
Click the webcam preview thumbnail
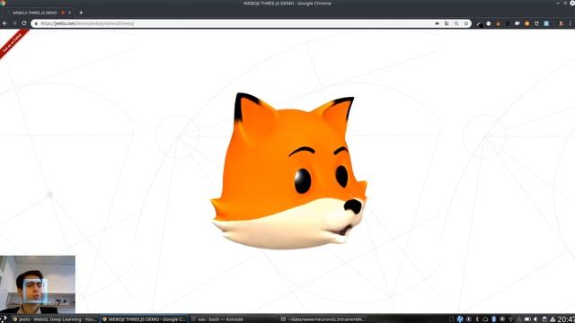pyautogui.click(x=38, y=284)
